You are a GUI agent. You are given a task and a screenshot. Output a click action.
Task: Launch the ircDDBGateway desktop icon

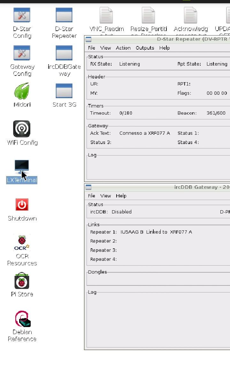point(64,53)
